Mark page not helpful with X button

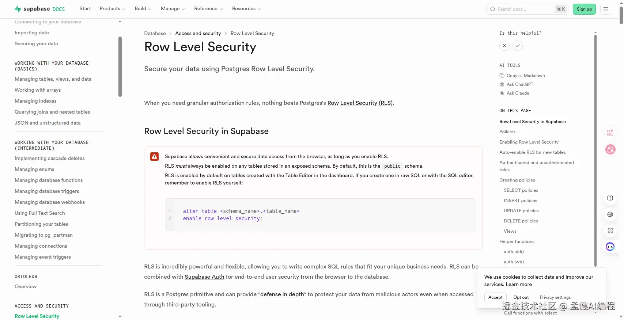504,46
